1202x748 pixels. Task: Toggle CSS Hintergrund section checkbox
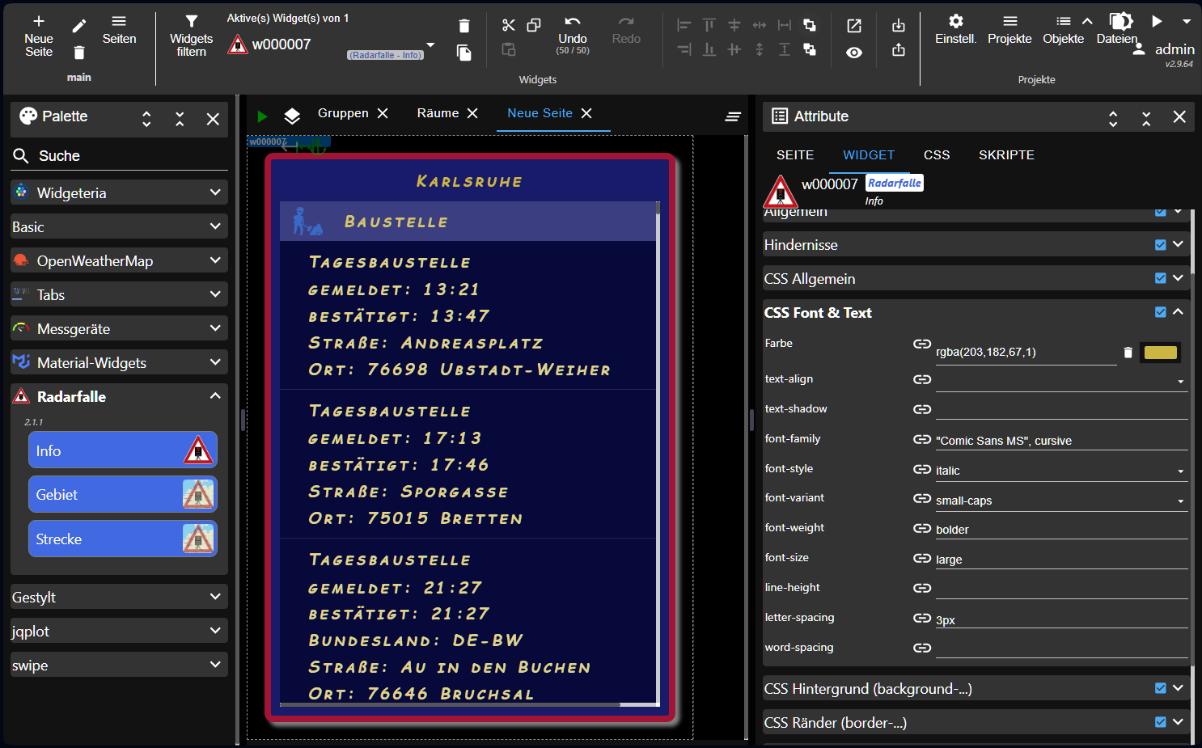coord(1160,688)
